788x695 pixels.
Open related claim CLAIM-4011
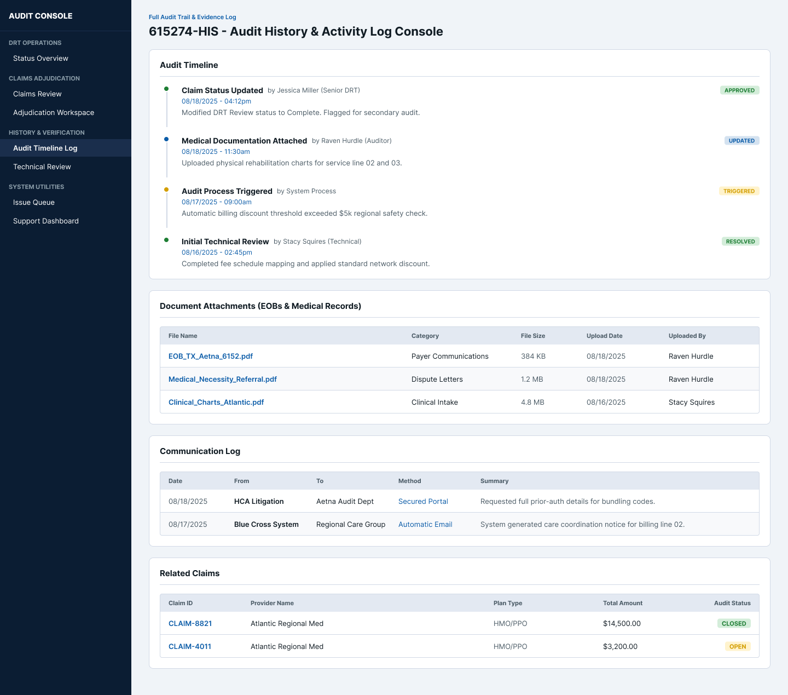tap(190, 646)
